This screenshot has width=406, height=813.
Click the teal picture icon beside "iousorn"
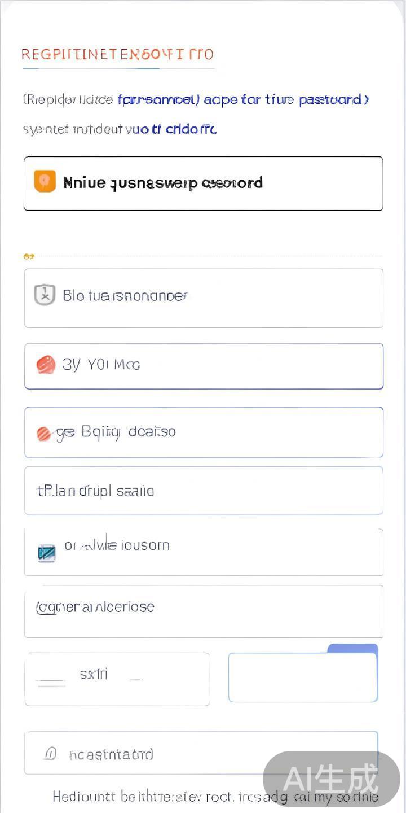point(46,552)
